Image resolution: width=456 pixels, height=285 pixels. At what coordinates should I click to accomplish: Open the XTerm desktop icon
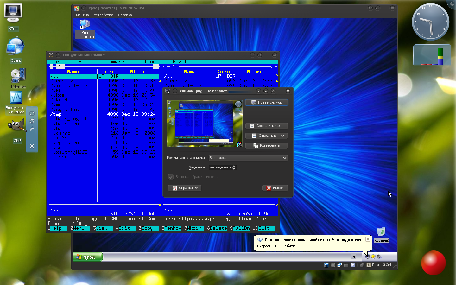[x=13, y=17]
